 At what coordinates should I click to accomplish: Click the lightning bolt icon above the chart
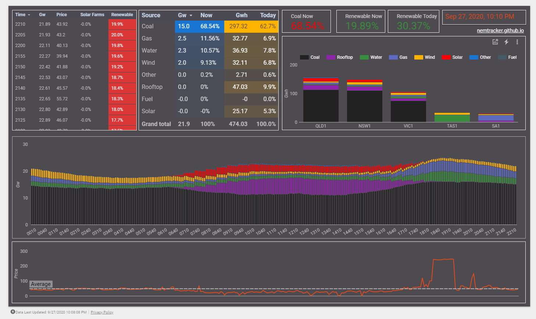[x=506, y=42]
